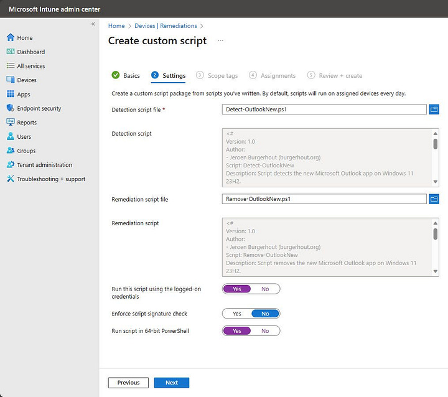448x397 pixels.
Task: Click the Detection script file name field
Action: coord(324,109)
